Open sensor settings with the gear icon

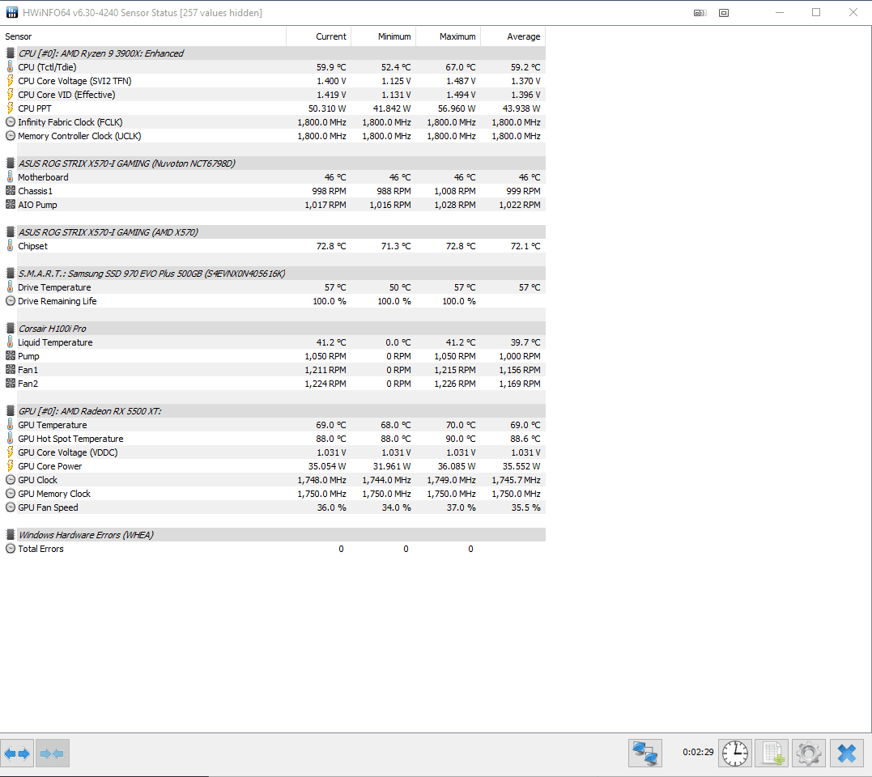tap(809, 754)
